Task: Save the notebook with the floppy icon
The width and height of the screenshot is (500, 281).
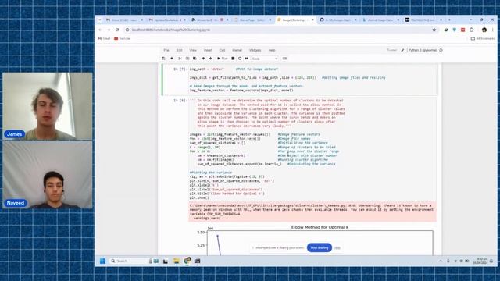Action: (163, 59)
